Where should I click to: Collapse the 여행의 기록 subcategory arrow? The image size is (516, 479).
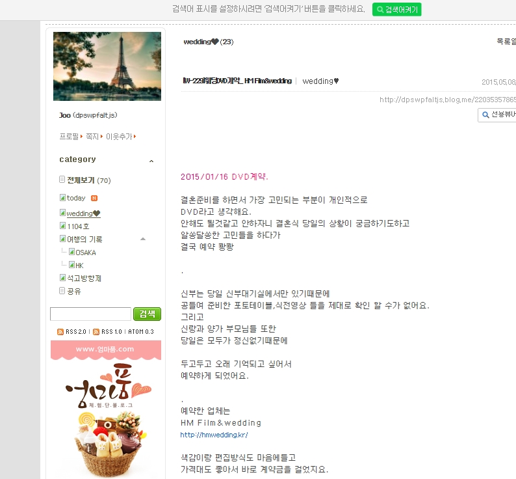click(x=143, y=239)
